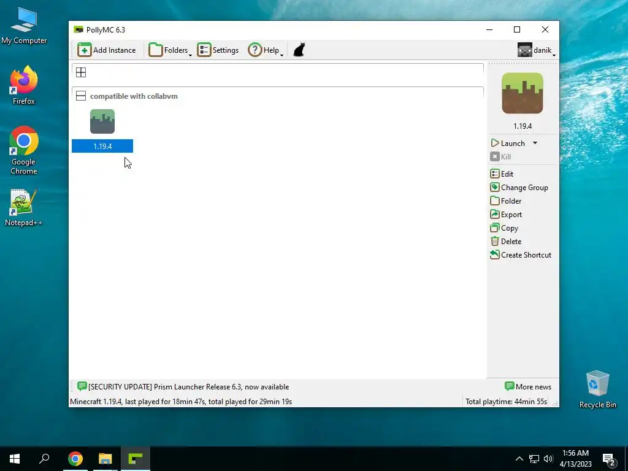
Task: Click the taskbar search icon
Action: [x=44, y=459]
